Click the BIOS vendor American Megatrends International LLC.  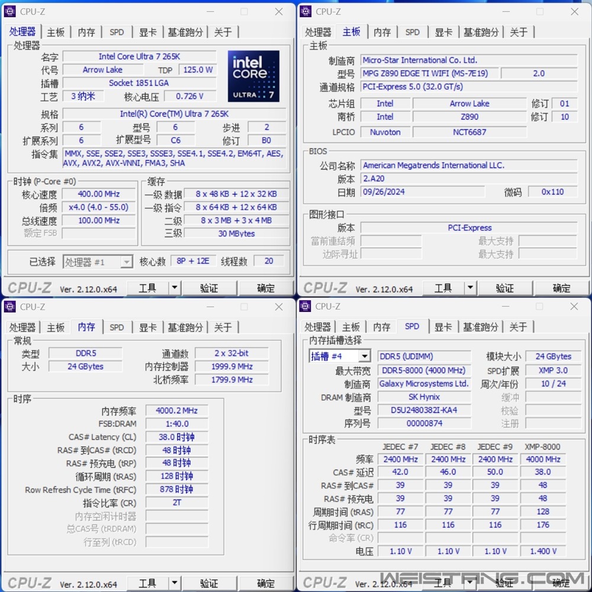point(469,165)
